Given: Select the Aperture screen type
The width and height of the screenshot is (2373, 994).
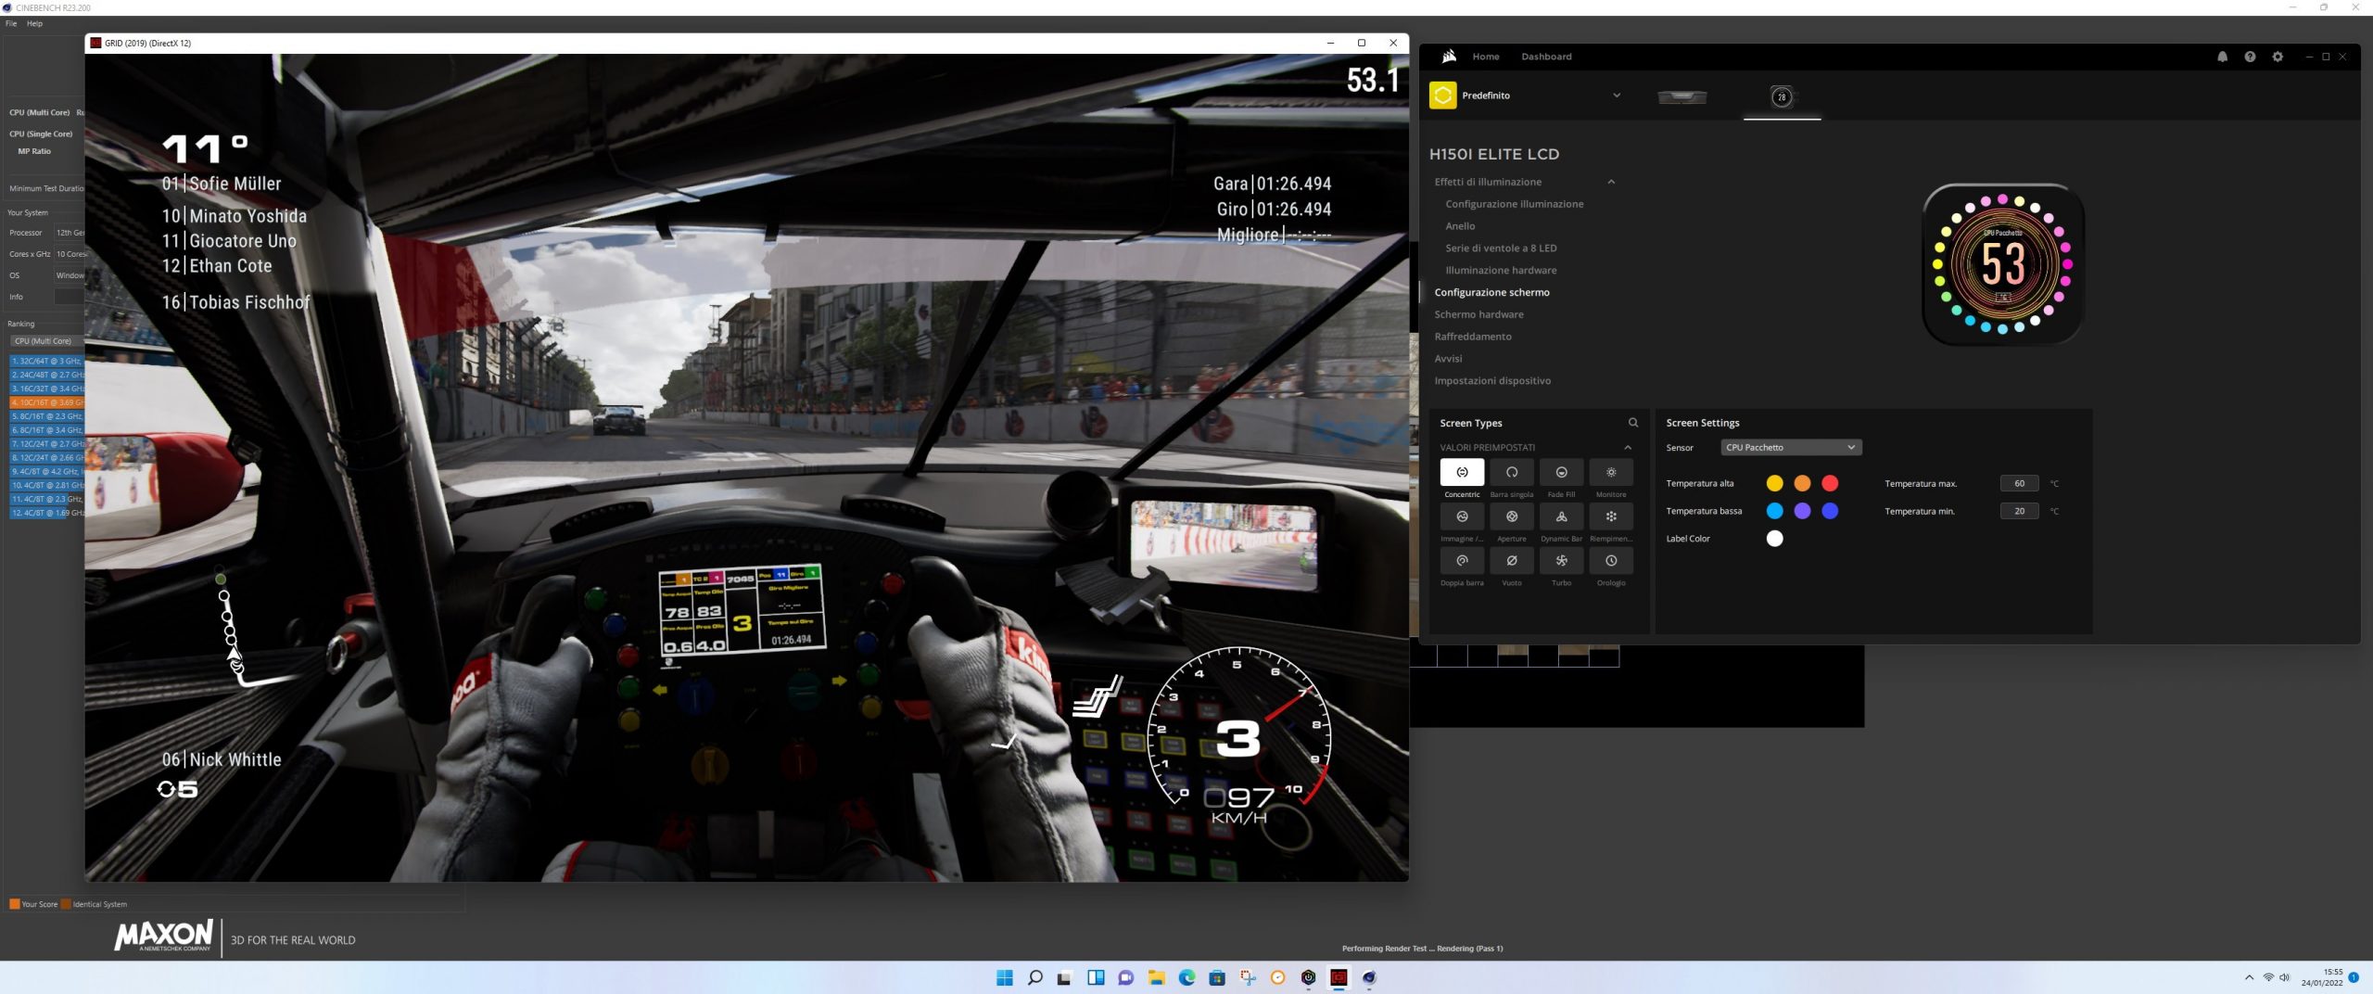Looking at the screenshot, I should (x=1512, y=516).
